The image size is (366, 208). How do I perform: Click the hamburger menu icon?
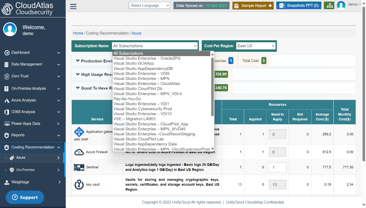point(73,6)
